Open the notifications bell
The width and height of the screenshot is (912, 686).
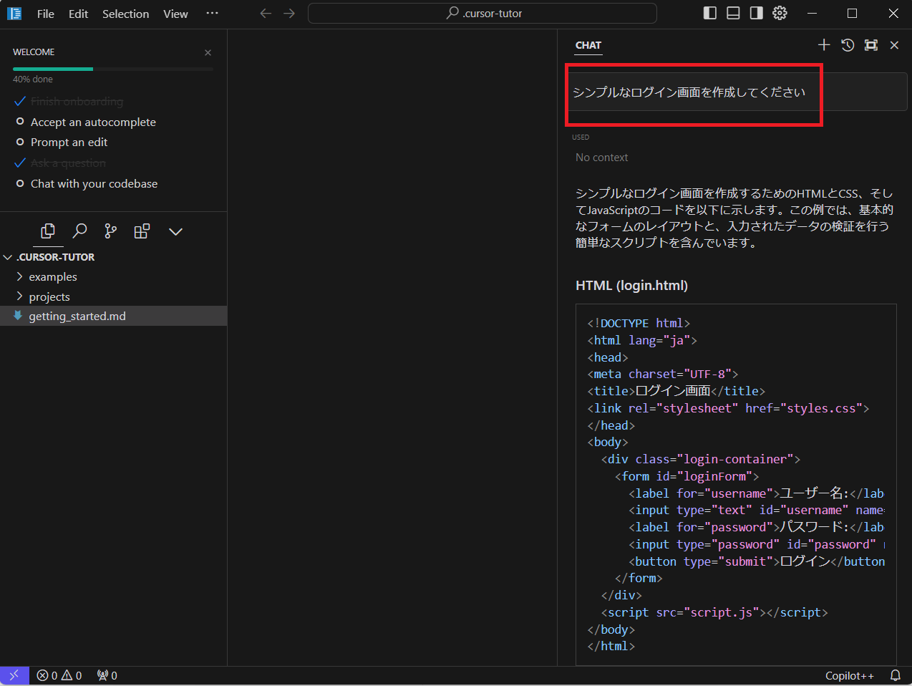point(895,675)
